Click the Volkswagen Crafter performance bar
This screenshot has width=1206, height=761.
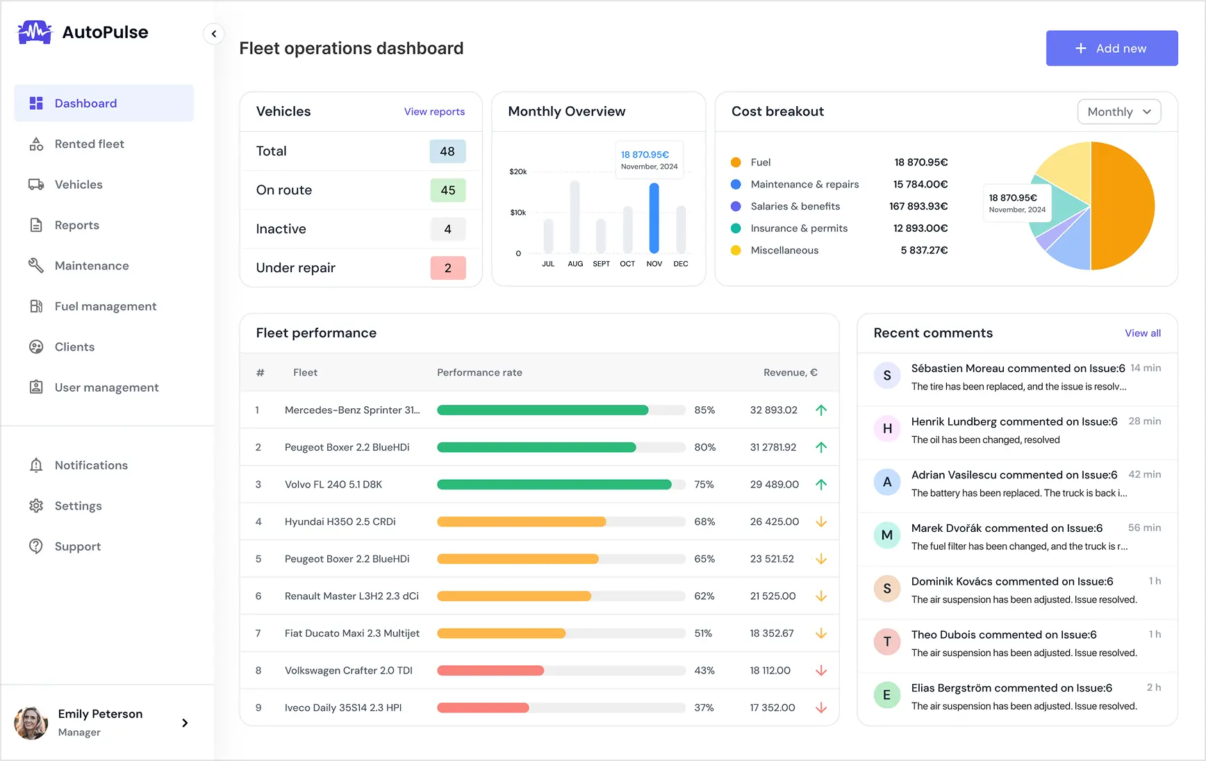561,671
